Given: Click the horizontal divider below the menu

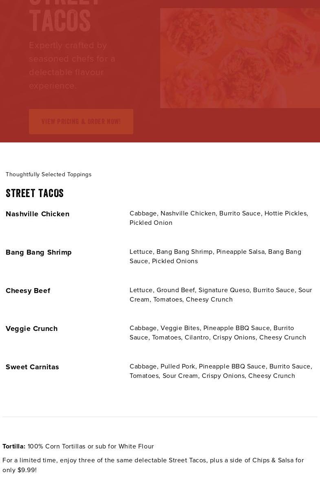Looking at the screenshot, I should 160,417.
